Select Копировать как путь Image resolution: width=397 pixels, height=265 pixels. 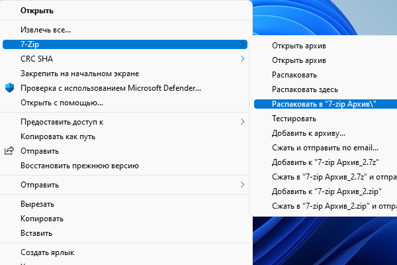point(125,136)
